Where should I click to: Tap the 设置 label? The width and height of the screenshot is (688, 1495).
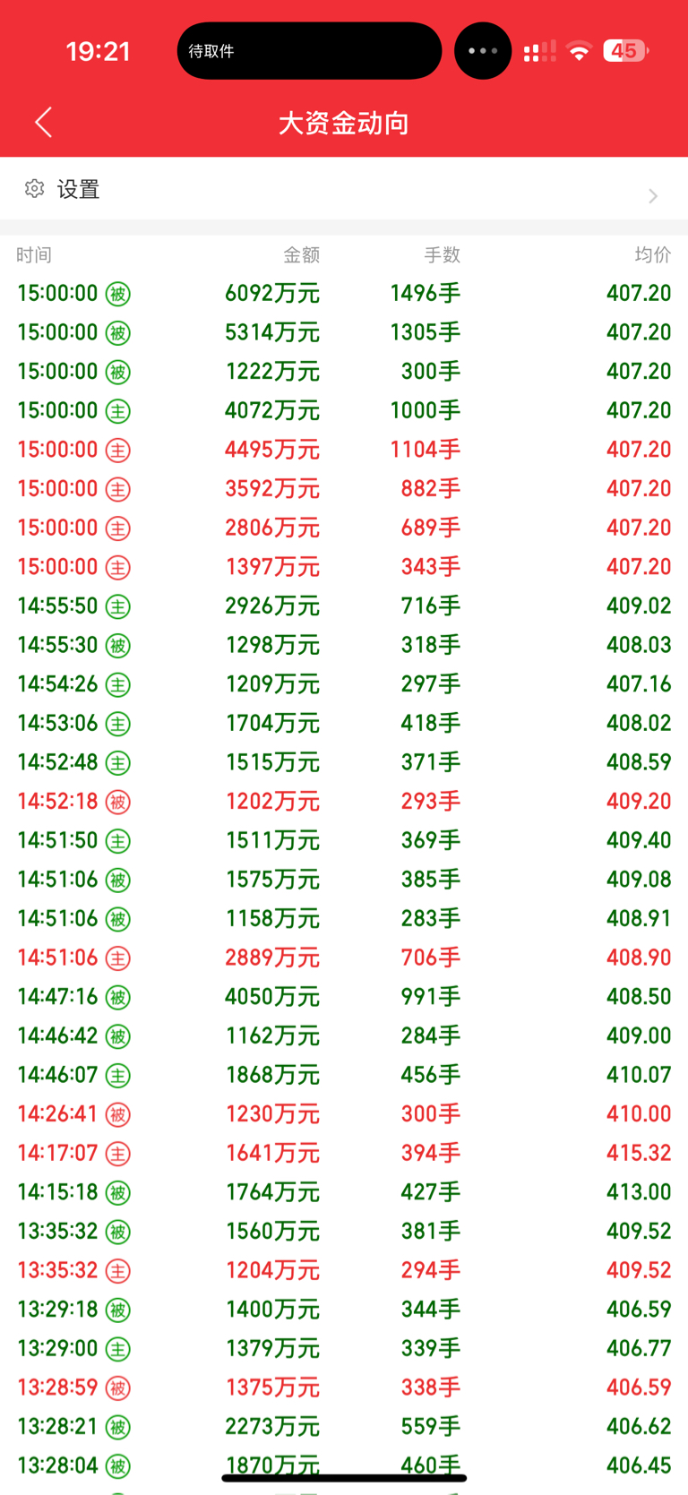coord(79,189)
